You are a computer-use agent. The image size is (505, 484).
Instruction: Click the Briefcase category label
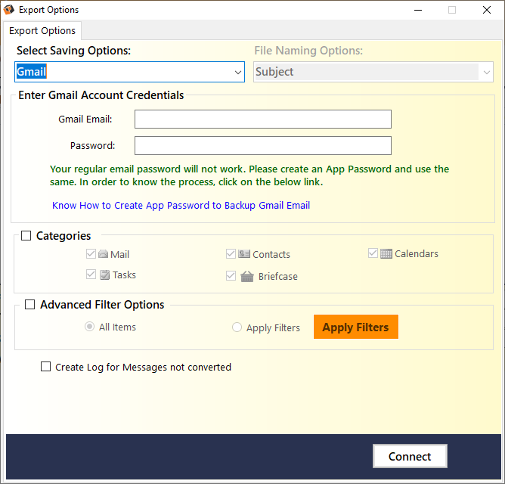278,277
